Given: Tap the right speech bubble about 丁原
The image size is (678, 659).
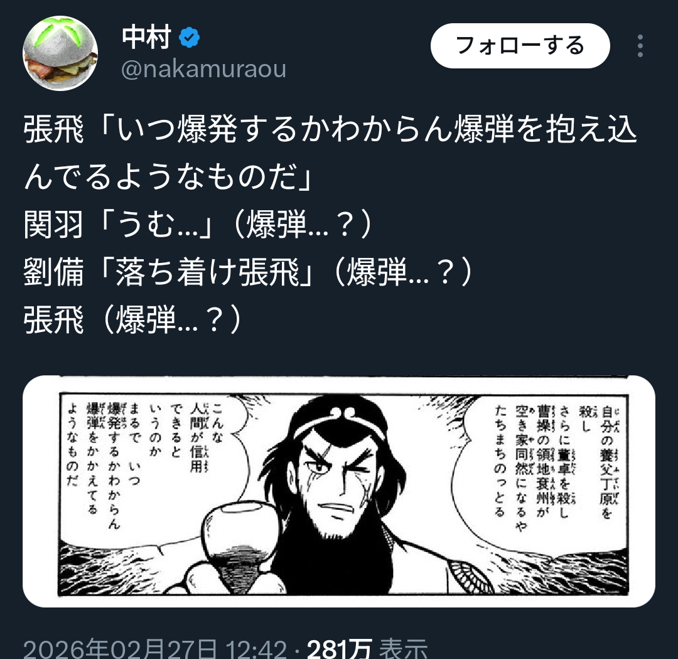Looking at the screenshot, I should (x=556, y=461).
